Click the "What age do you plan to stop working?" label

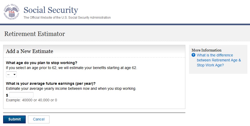pos(42,63)
